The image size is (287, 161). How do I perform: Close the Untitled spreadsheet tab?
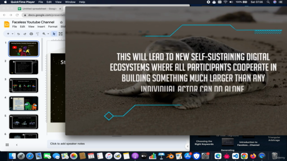[60, 8]
